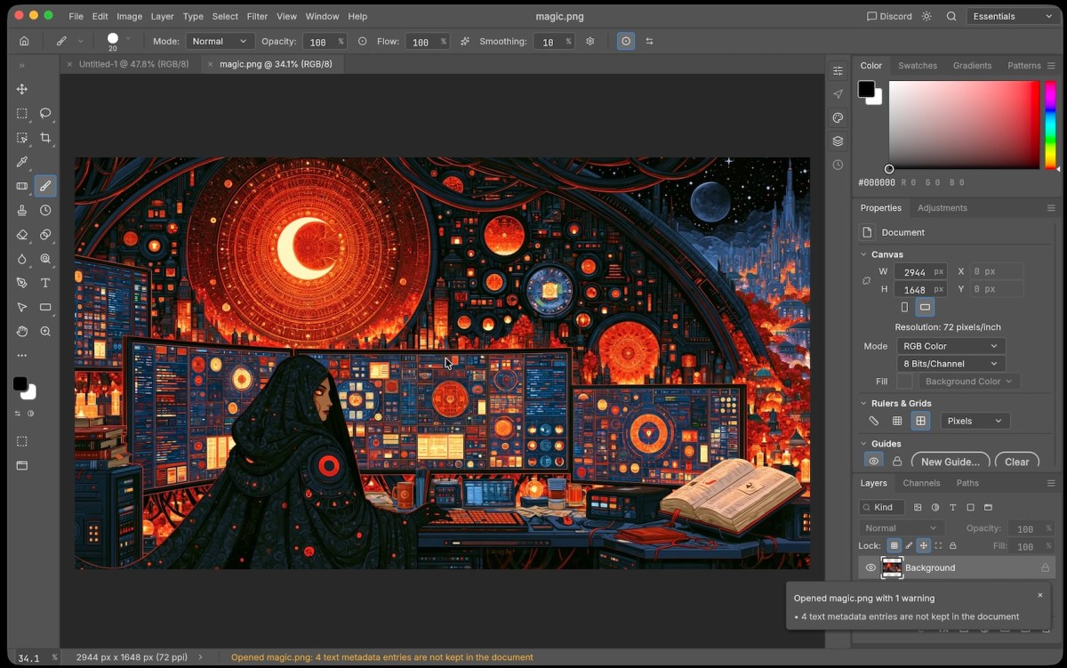This screenshot has height=668, width=1067.
Task: Select the Rectangle shape tool
Action: click(x=45, y=307)
